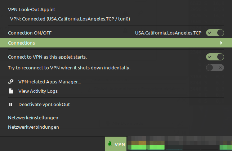The width and height of the screenshot is (232, 151).
Task: Open VPN-related Apps Manager
Action: 50,82
